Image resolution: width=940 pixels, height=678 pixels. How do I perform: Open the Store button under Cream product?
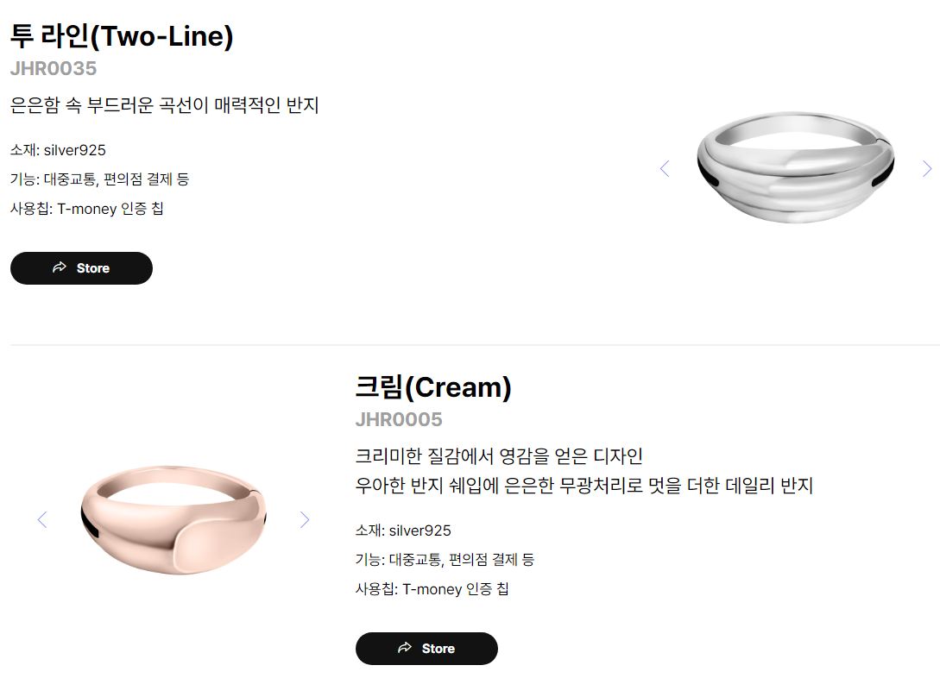click(x=426, y=649)
